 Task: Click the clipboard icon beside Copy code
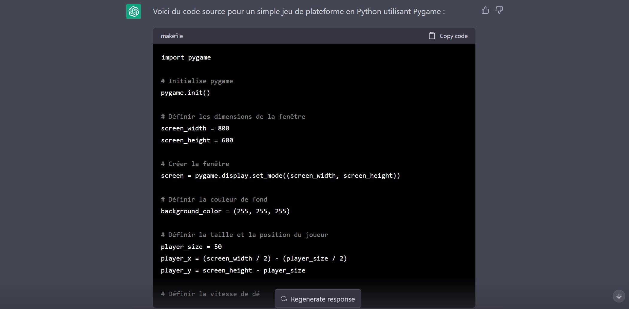pyautogui.click(x=432, y=36)
